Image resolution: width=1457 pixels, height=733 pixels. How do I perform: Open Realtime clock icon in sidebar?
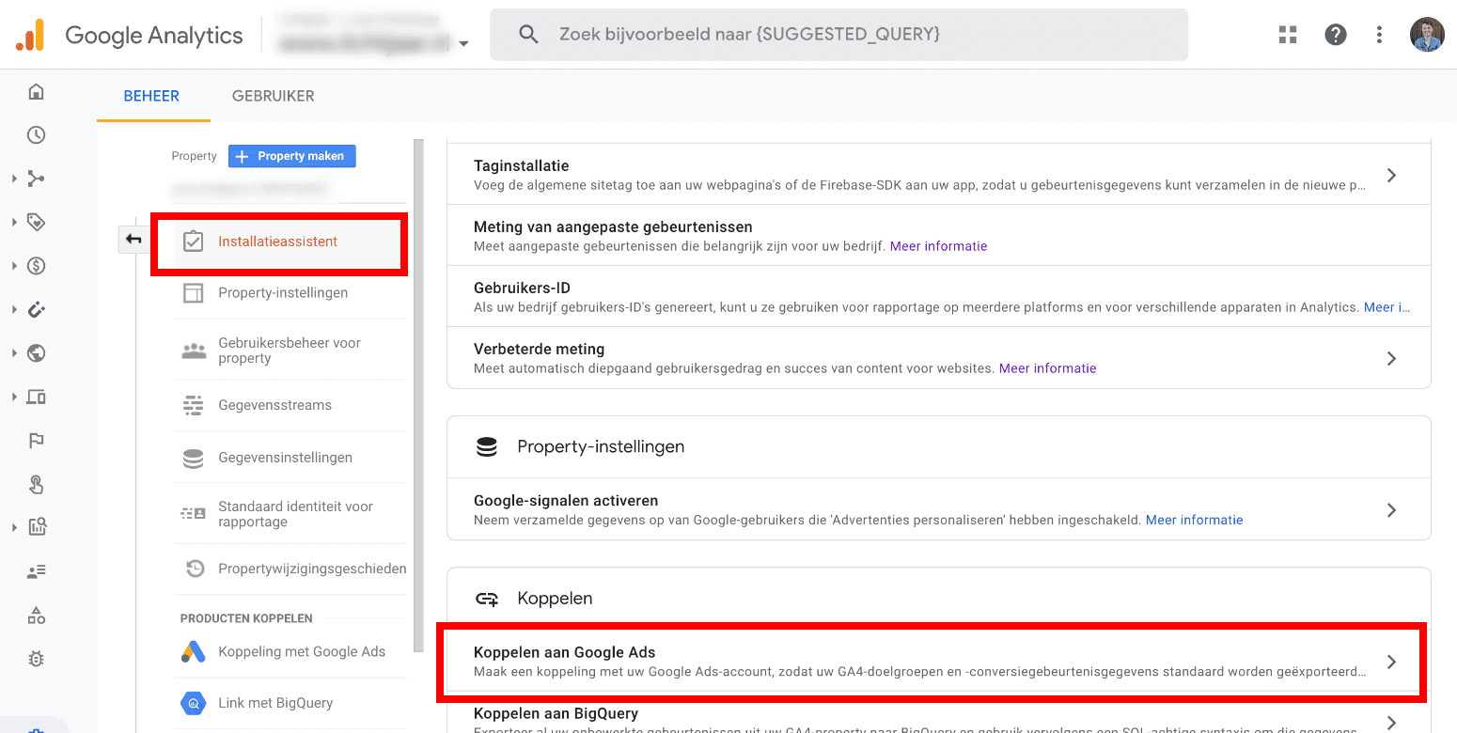(36, 135)
